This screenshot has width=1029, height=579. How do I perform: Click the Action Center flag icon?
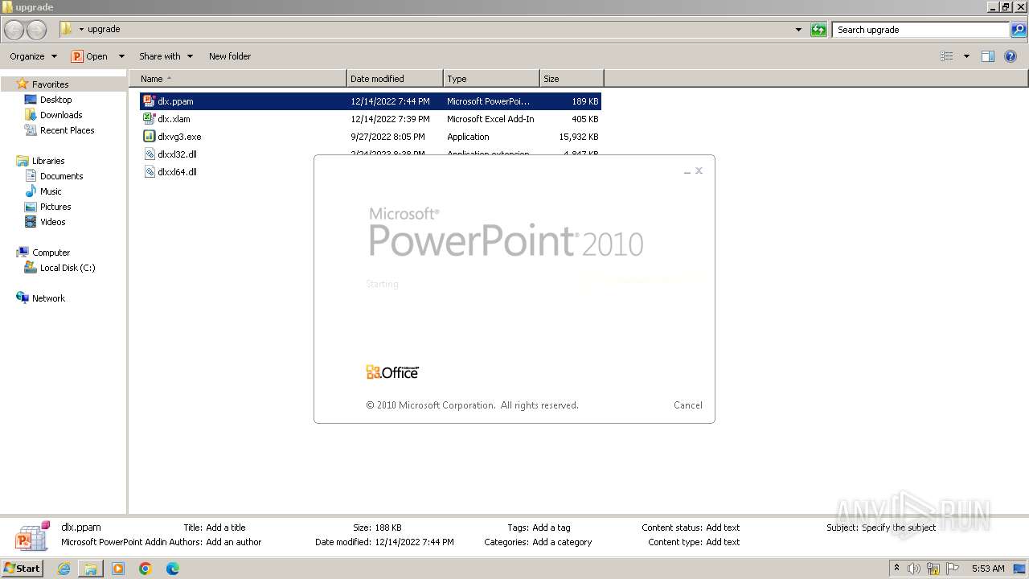point(953,569)
